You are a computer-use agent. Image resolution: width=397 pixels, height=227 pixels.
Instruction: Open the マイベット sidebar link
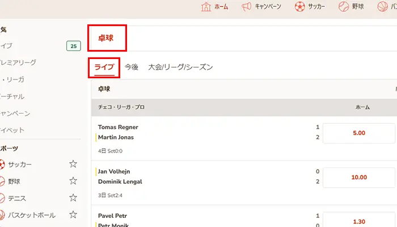point(12,130)
